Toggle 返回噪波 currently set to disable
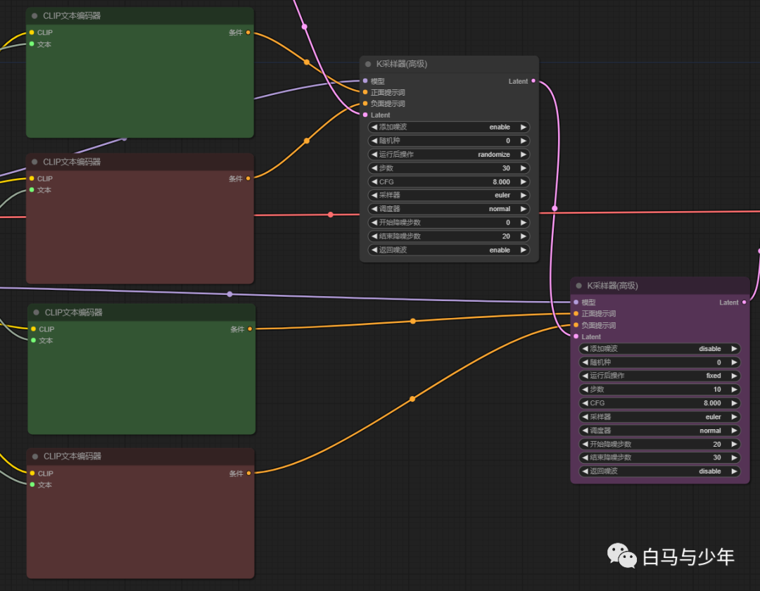The height and width of the screenshot is (591, 760). 659,471
